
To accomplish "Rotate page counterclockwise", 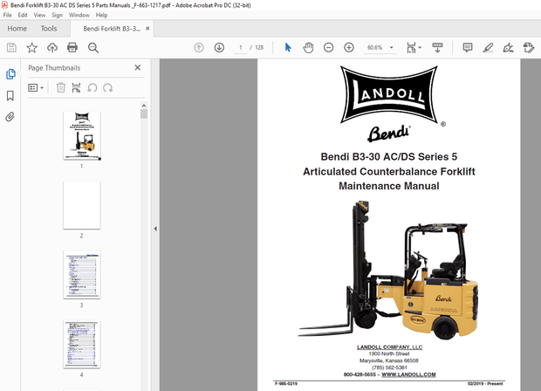I will point(92,87).
